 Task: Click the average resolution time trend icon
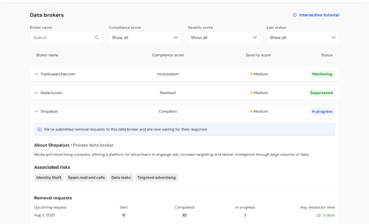pyautogui.click(x=319, y=215)
